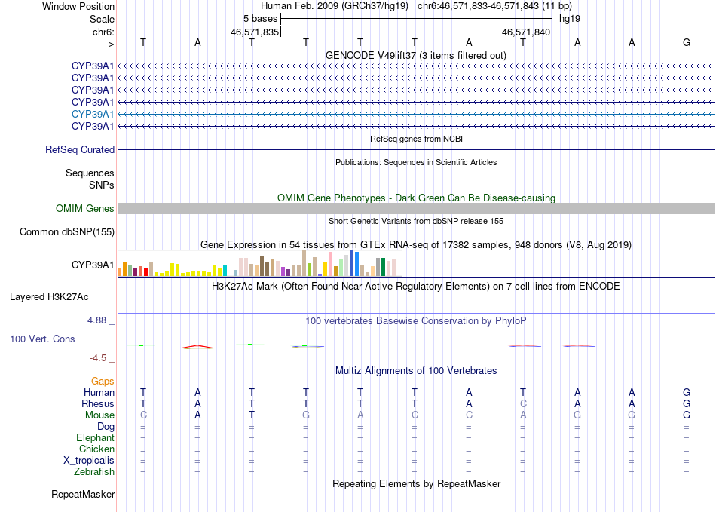The image size is (716, 512).
Task: Select the topmost CYP39A1 GENCODE transcript label
Action: pos(93,66)
